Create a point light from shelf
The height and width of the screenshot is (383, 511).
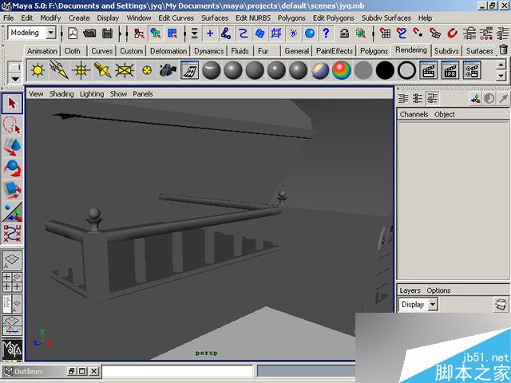[81, 70]
